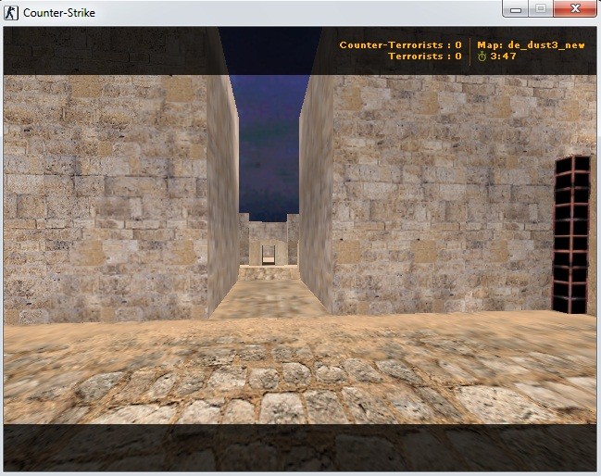Click the round timer stopwatch icon
The width and height of the screenshot is (601, 476).
(482, 56)
